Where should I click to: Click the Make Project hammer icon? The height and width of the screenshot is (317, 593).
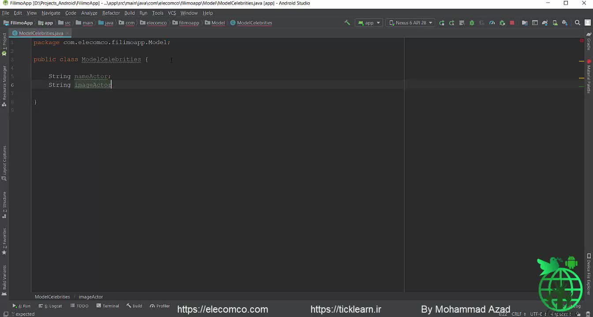pyautogui.click(x=347, y=23)
